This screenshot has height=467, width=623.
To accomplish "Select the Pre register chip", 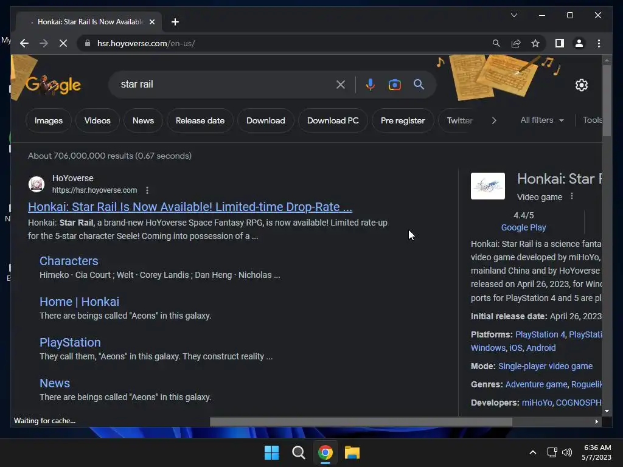I will (403, 120).
